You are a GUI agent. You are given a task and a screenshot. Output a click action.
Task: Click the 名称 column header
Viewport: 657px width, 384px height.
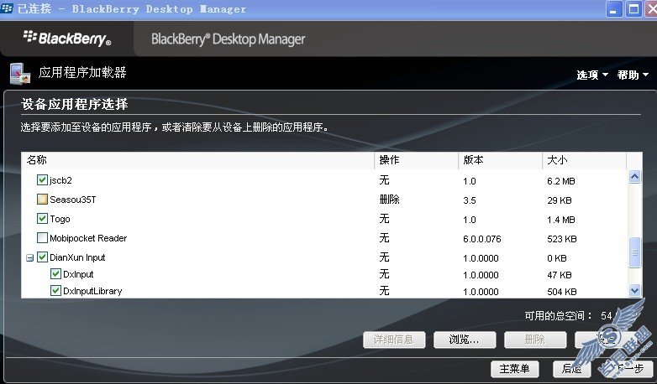tap(197, 160)
